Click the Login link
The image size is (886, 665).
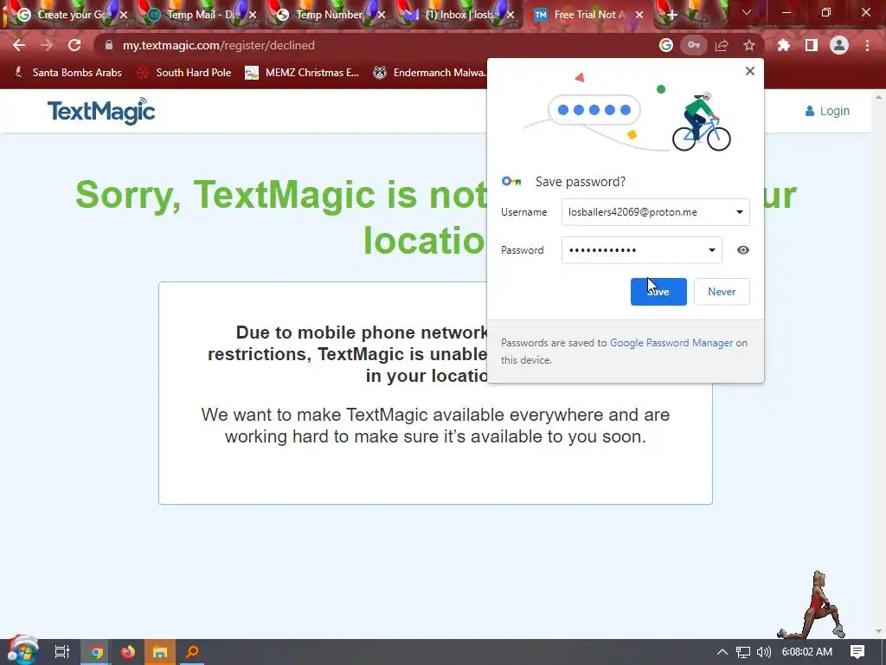coord(827,111)
